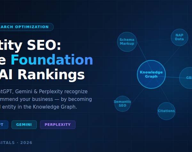Click the GEMINI badge
The height and width of the screenshot is (152, 192).
click(24, 125)
